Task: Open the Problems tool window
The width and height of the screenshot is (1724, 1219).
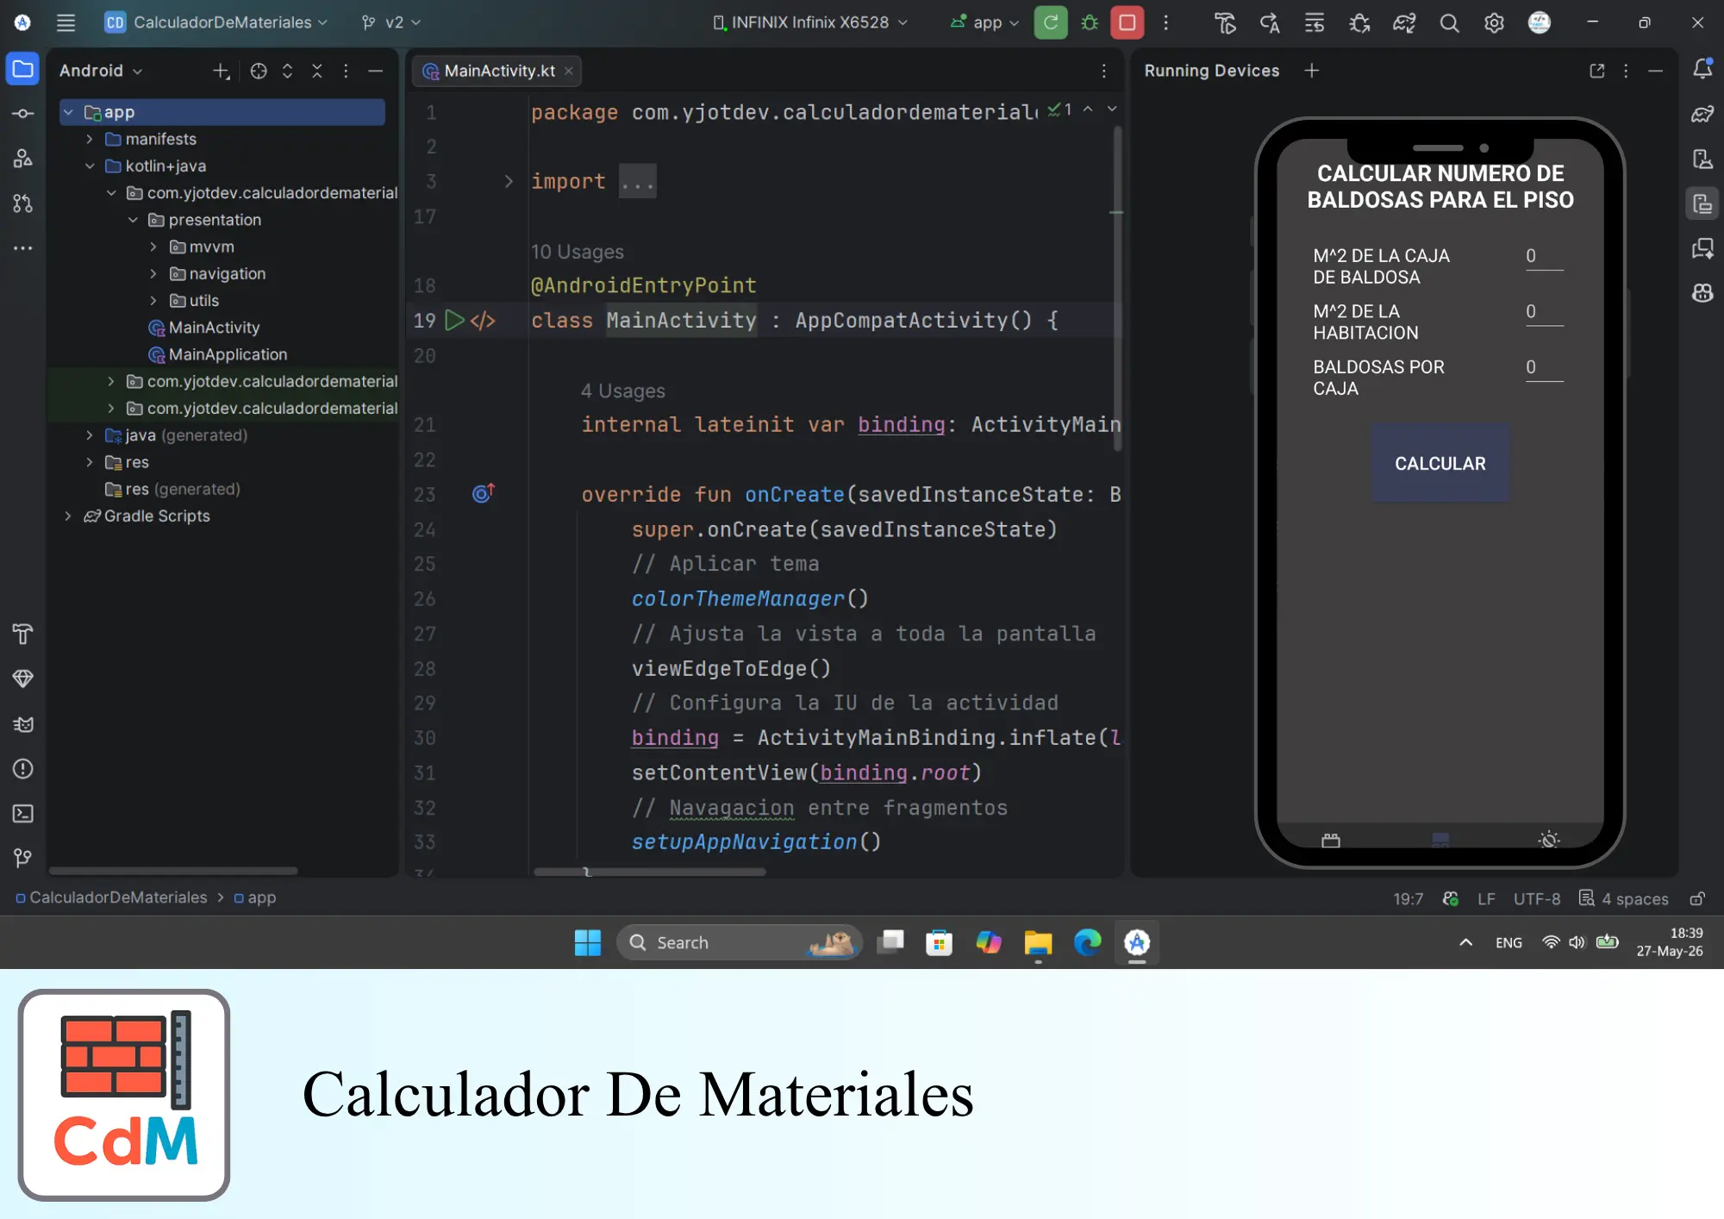Action: [x=23, y=769]
